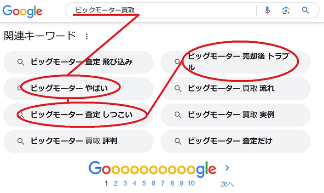Select related search ビッグモーター 査定 しつこい

[x=81, y=114]
